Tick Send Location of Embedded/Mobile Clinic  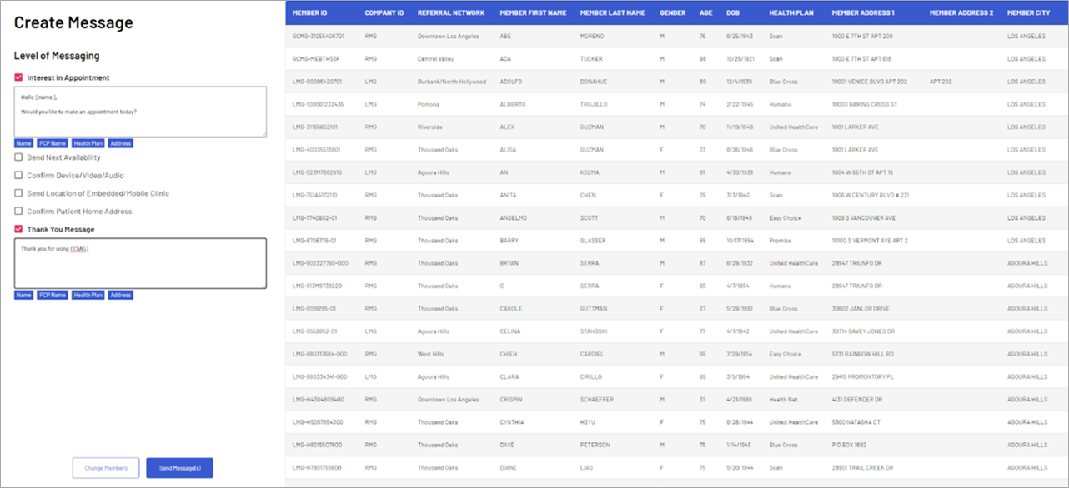[18, 193]
